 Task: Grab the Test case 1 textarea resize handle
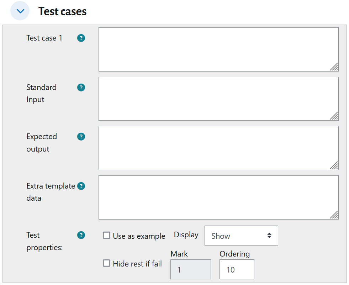tap(334, 67)
